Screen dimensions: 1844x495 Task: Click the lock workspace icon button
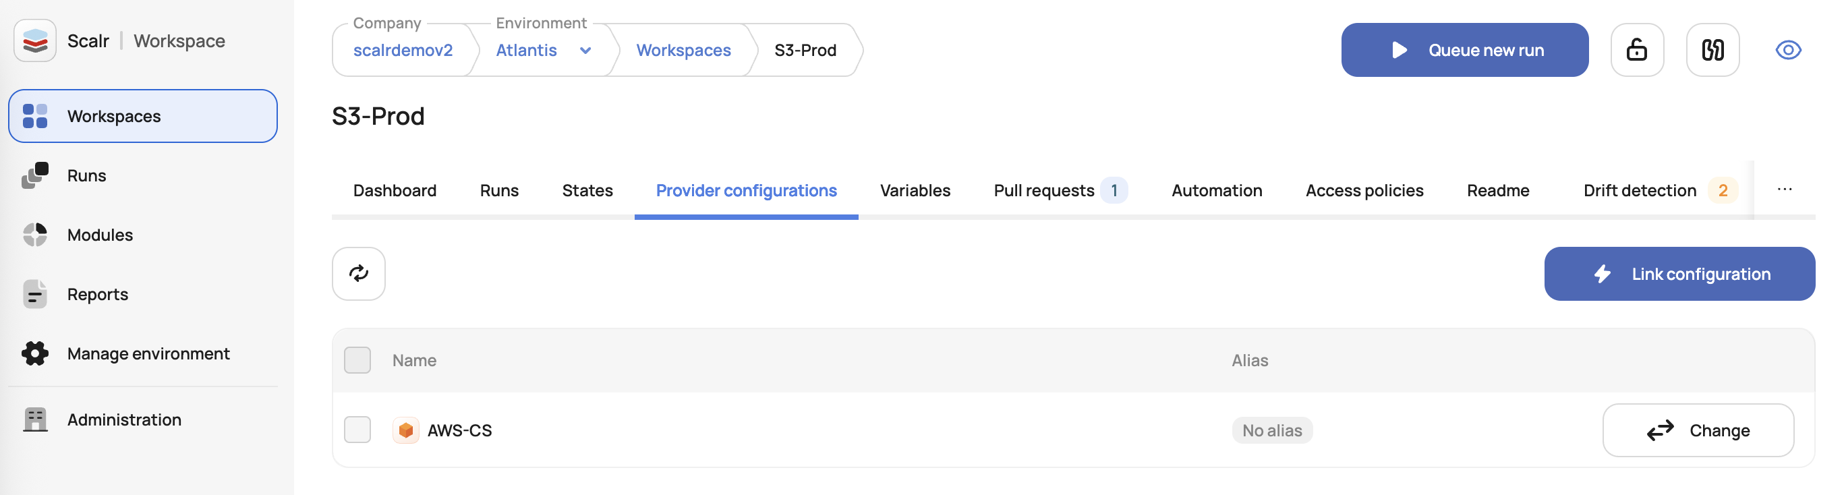tap(1636, 50)
